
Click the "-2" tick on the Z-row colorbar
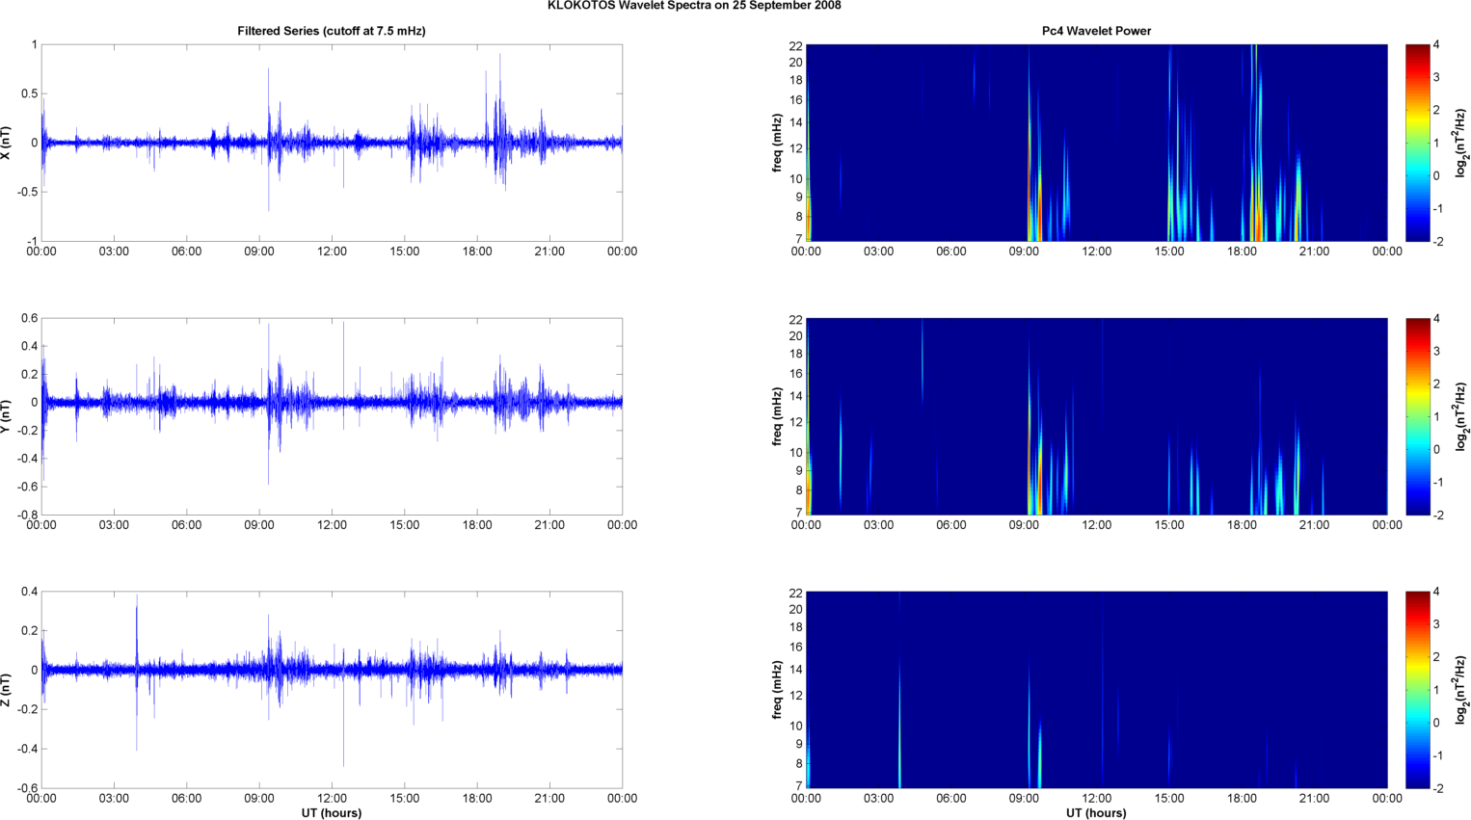(1437, 788)
